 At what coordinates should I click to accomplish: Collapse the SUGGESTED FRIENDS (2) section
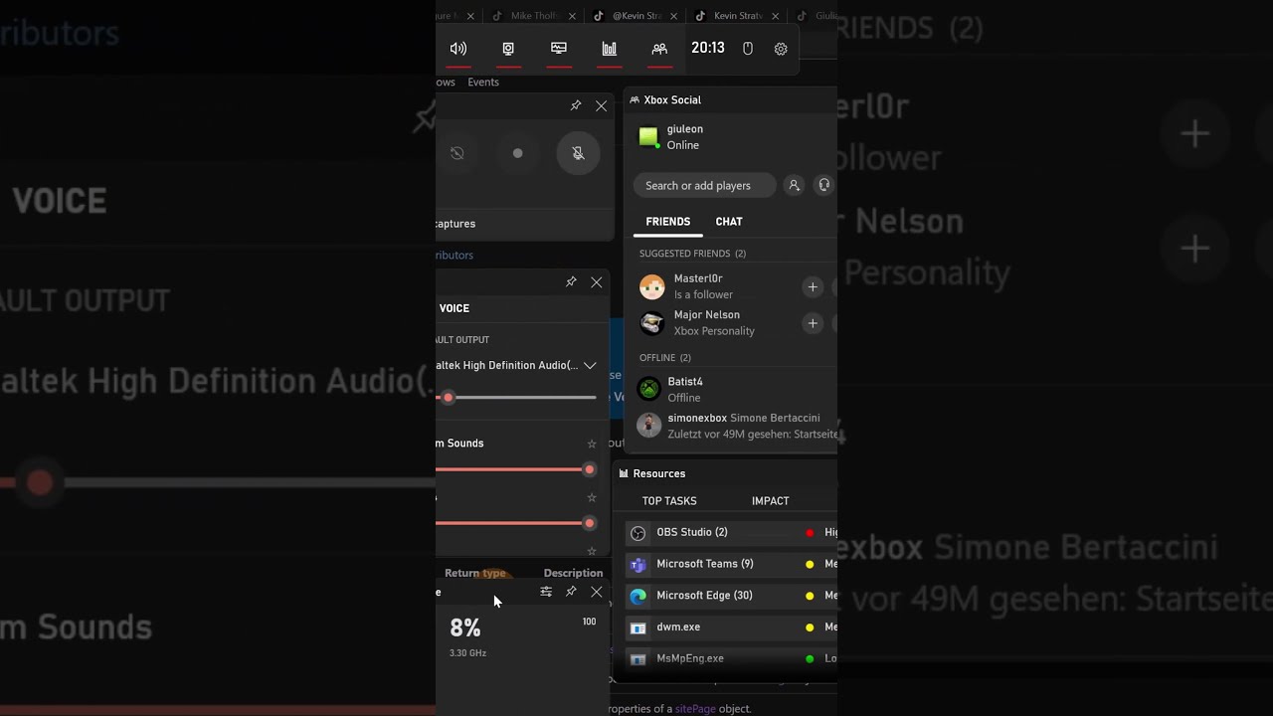pos(692,254)
